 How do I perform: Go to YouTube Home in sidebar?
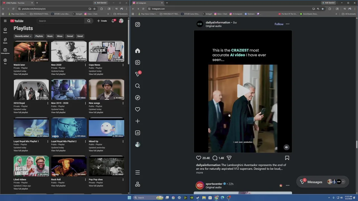click(5, 30)
